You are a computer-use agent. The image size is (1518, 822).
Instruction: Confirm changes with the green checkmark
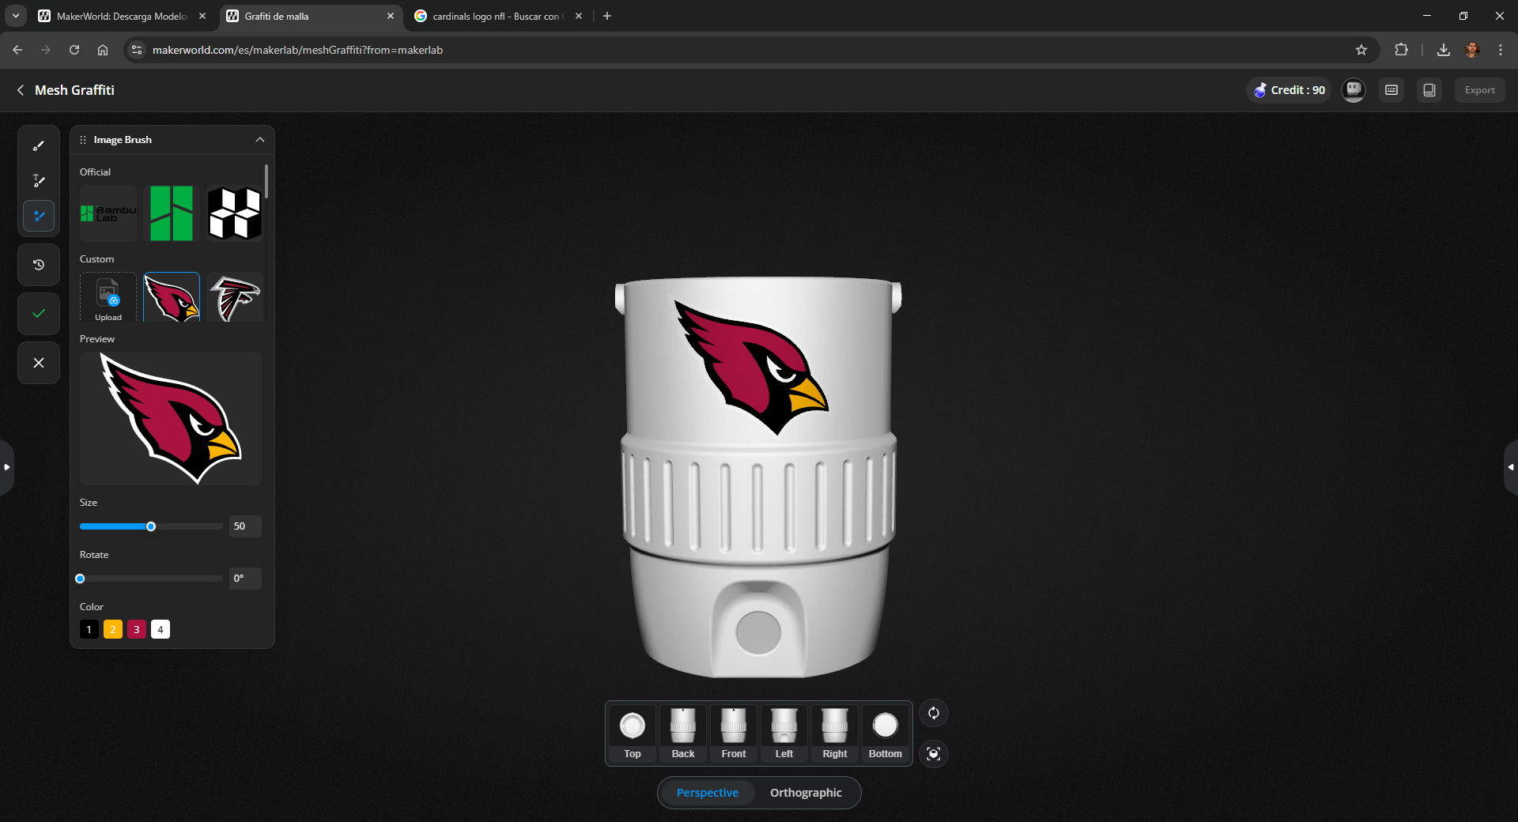point(39,314)
